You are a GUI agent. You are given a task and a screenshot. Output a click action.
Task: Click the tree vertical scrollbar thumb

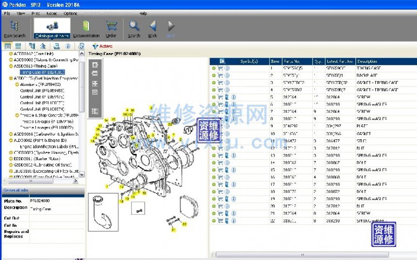tap(82, 87)
